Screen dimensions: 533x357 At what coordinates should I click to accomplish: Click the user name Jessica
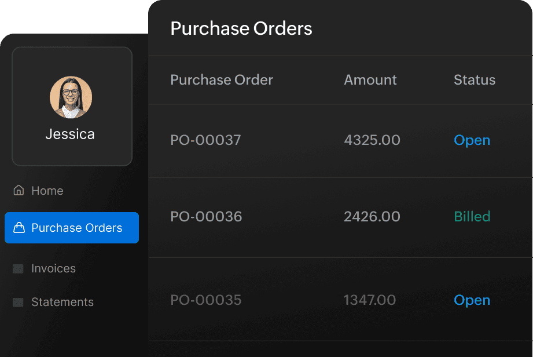[70, 134]
